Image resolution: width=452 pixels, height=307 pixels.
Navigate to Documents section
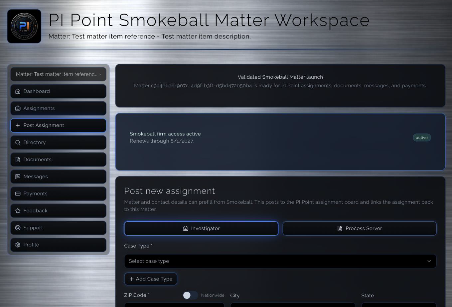[x=59, y=160]
